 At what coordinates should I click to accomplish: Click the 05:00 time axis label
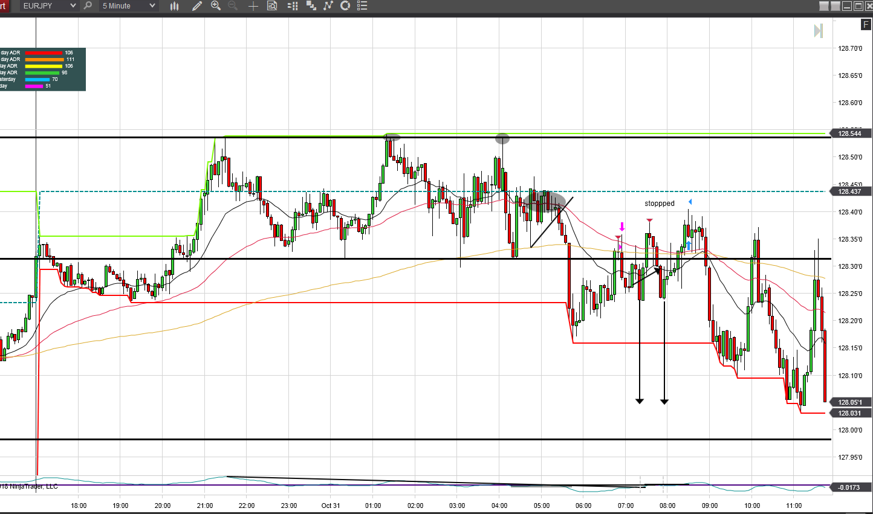pos(542,506)
